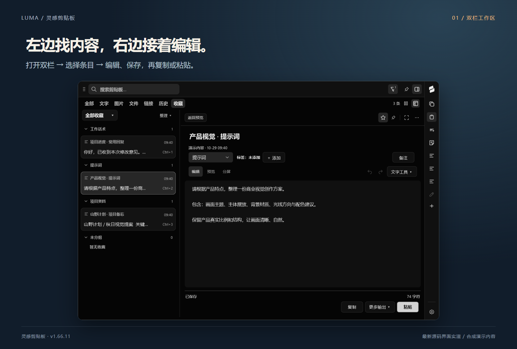
Task: Open the 全部收藏 dropdown
Action: coord(100,115)
